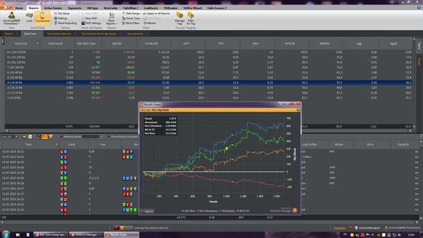This screenshot has height=238, width=423.
Task: Toggle Net Won line in graph legend
Action: pos(189,211)
